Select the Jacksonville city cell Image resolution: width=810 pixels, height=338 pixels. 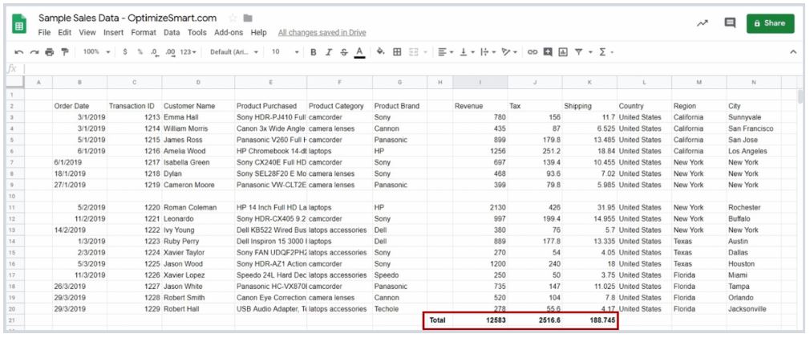tap(753, 309)
